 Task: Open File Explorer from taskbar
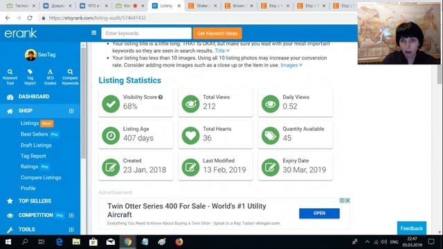(x=76, y=242)
